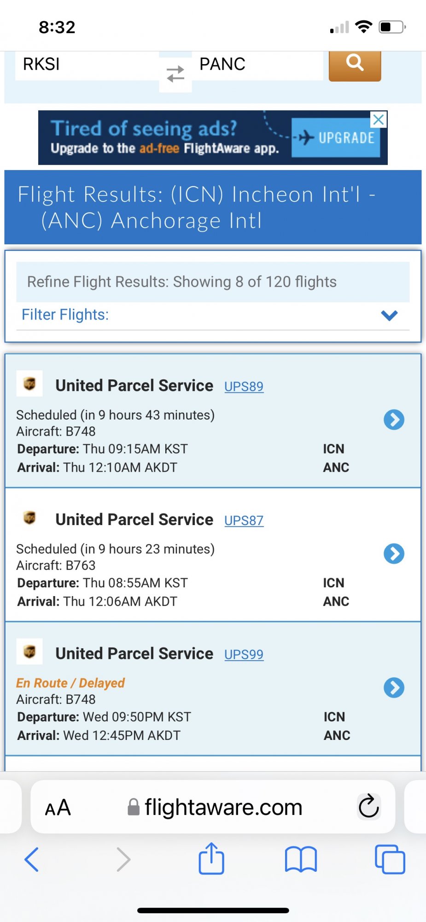This screenshot has width=426, height=922.
Task: Expand UPS99 flight details arrow
Action: point(394,688)
